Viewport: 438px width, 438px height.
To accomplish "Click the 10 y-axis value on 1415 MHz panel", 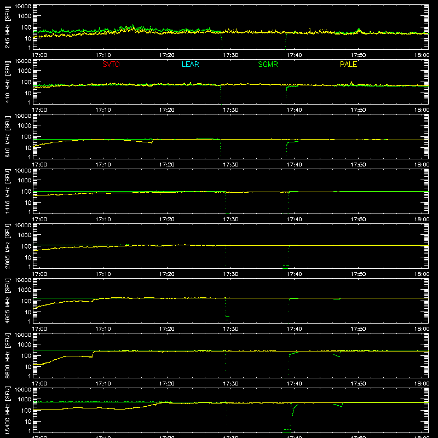I will pos(28,203).
